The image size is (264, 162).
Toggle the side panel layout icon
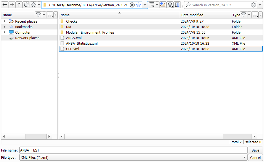pos(177,5)
